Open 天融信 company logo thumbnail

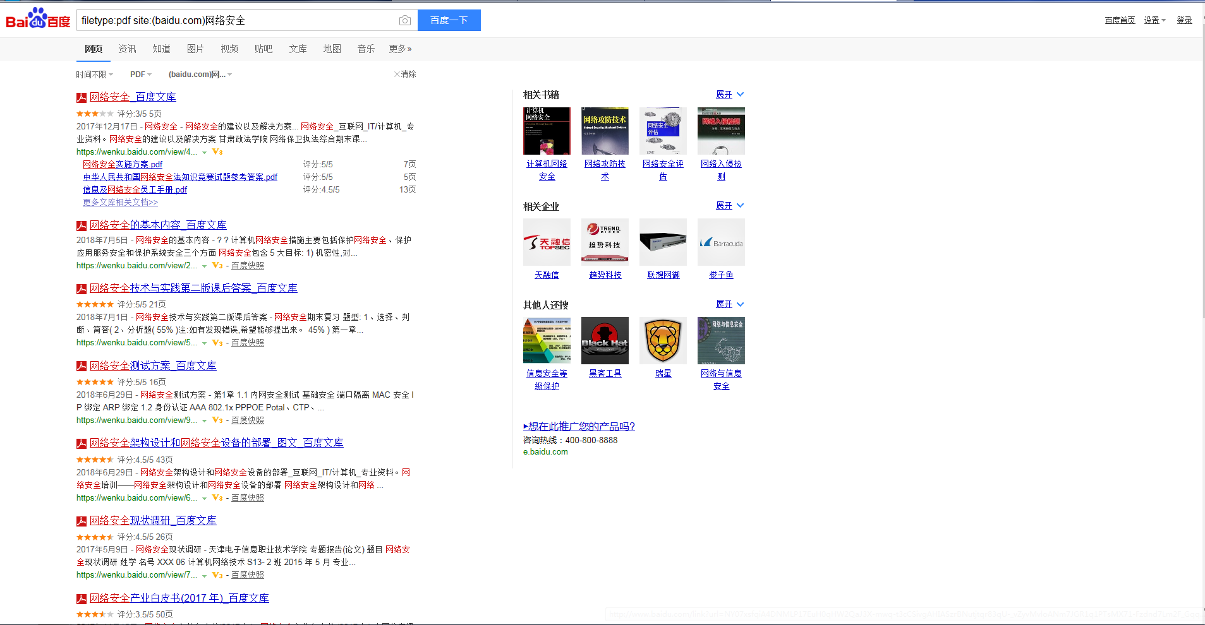click(547, 242)
